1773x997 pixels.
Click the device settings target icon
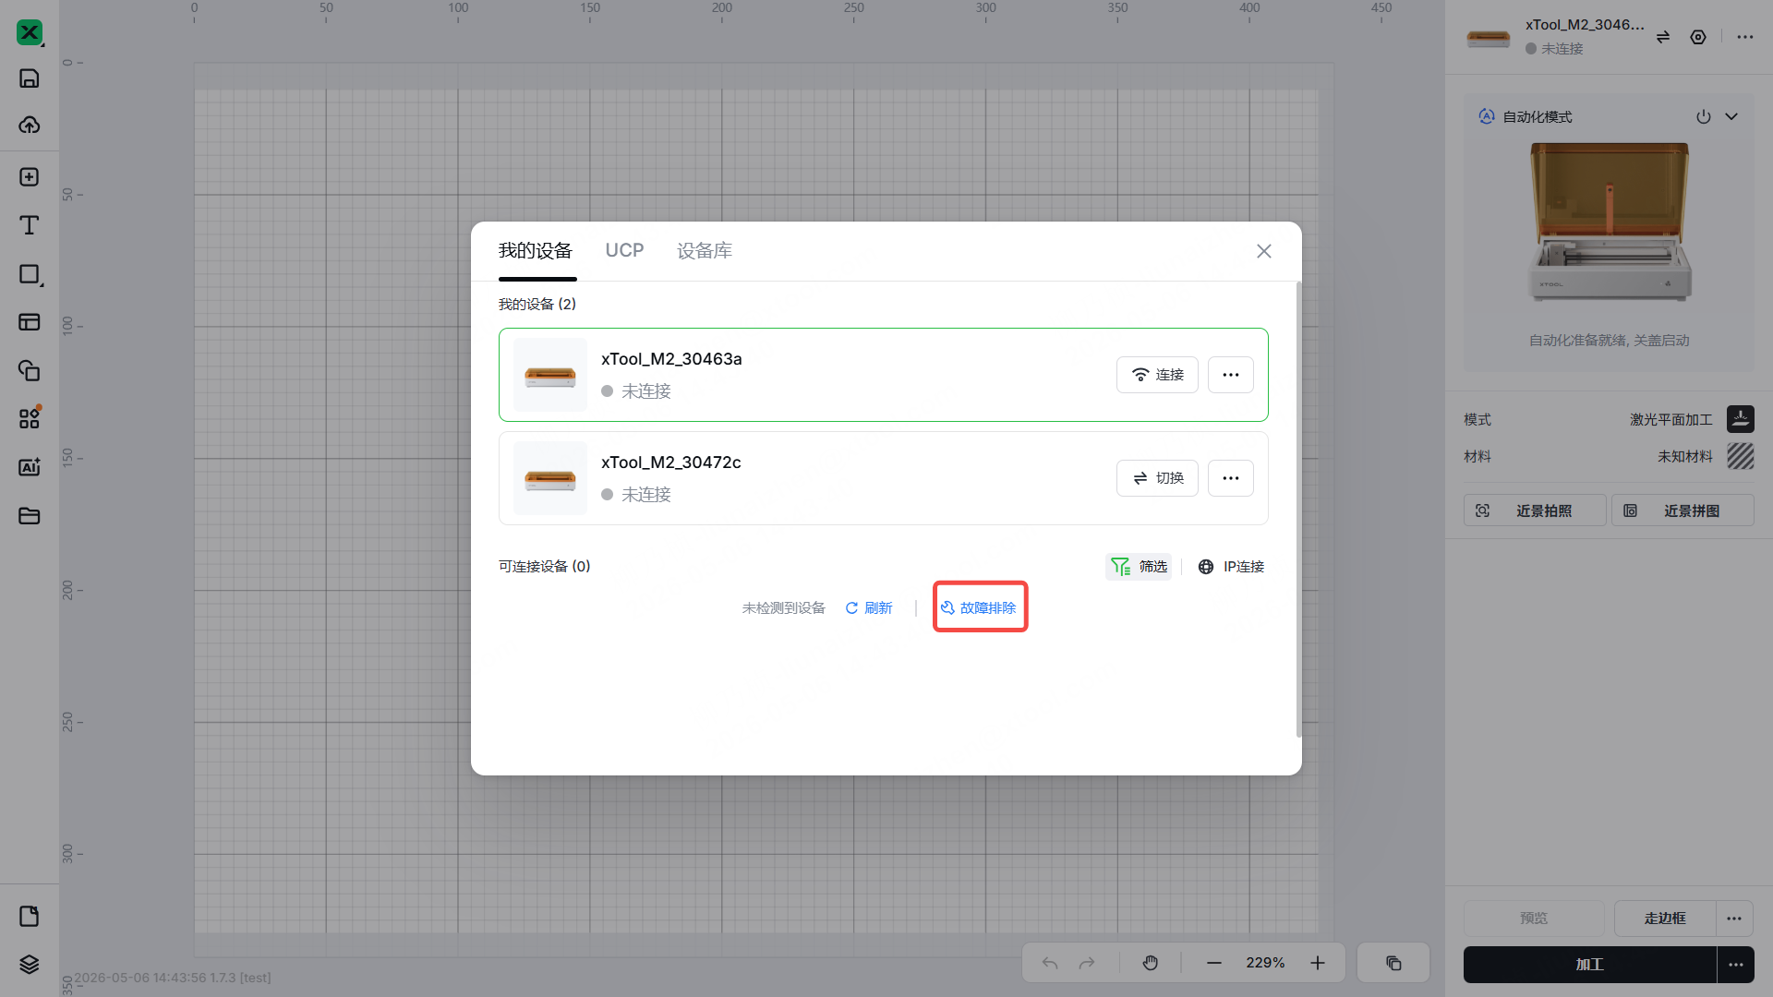point(1698,37)
